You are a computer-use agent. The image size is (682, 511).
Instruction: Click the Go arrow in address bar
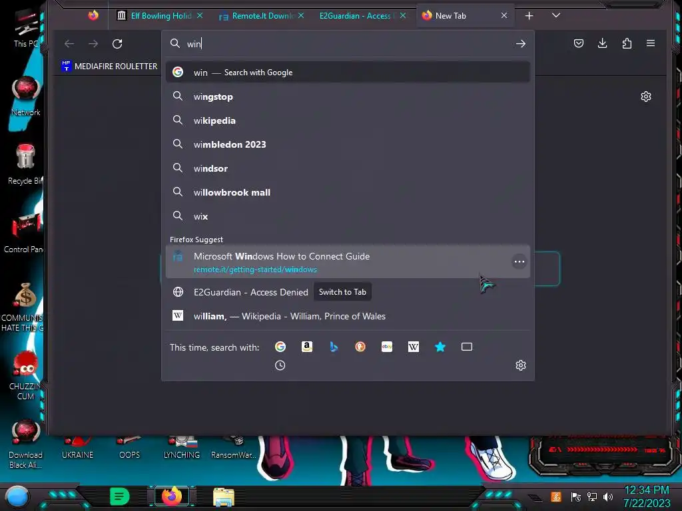point(521,43)
